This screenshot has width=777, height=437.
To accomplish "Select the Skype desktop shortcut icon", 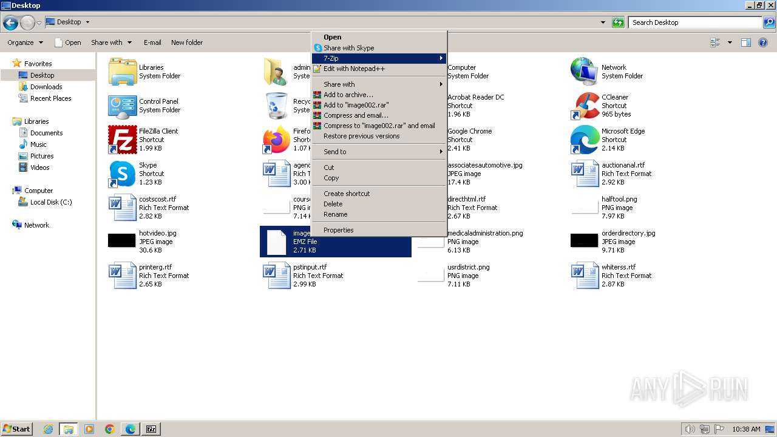I will (123, 174).
